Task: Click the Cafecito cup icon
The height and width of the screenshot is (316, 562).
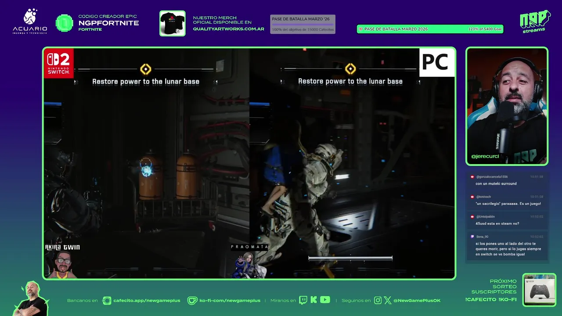Action: (x=107, y=300)
